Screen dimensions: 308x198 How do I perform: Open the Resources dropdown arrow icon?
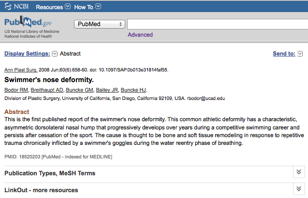(x=68, y=6)
